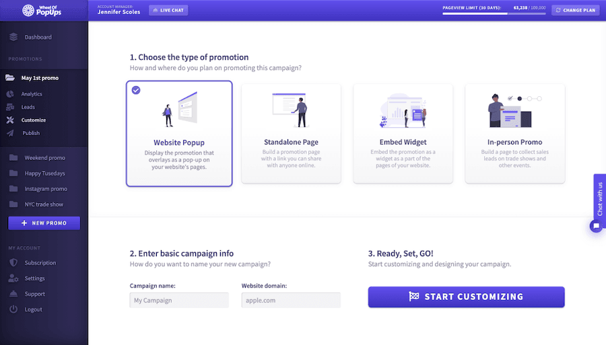
Task: Select the Embed Widget promotion type
Action: point(403,132)
